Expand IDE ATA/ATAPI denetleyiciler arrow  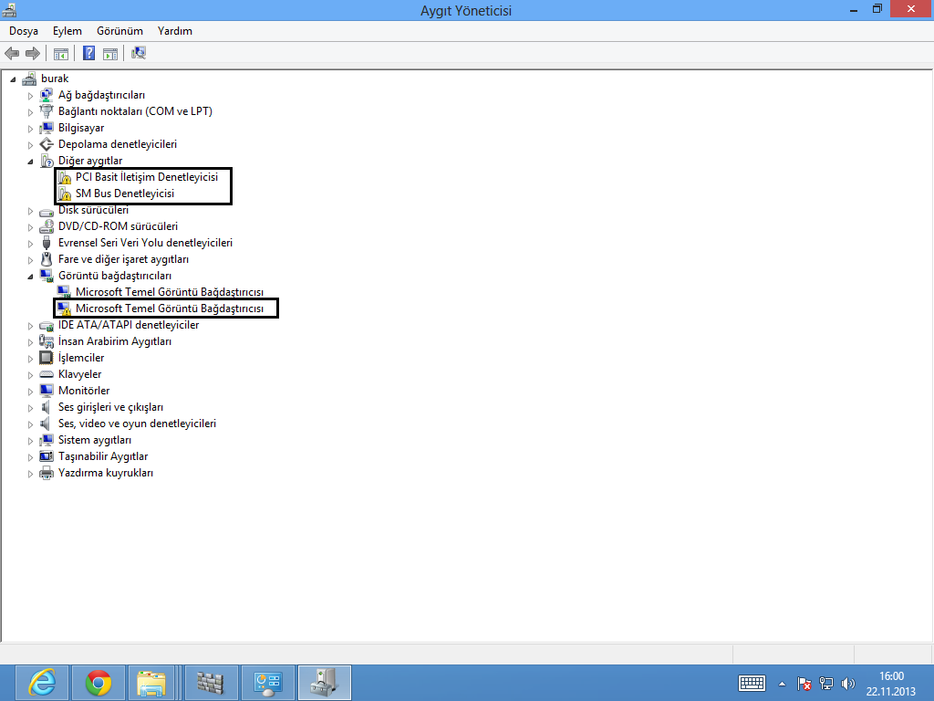tap(30, 326)
